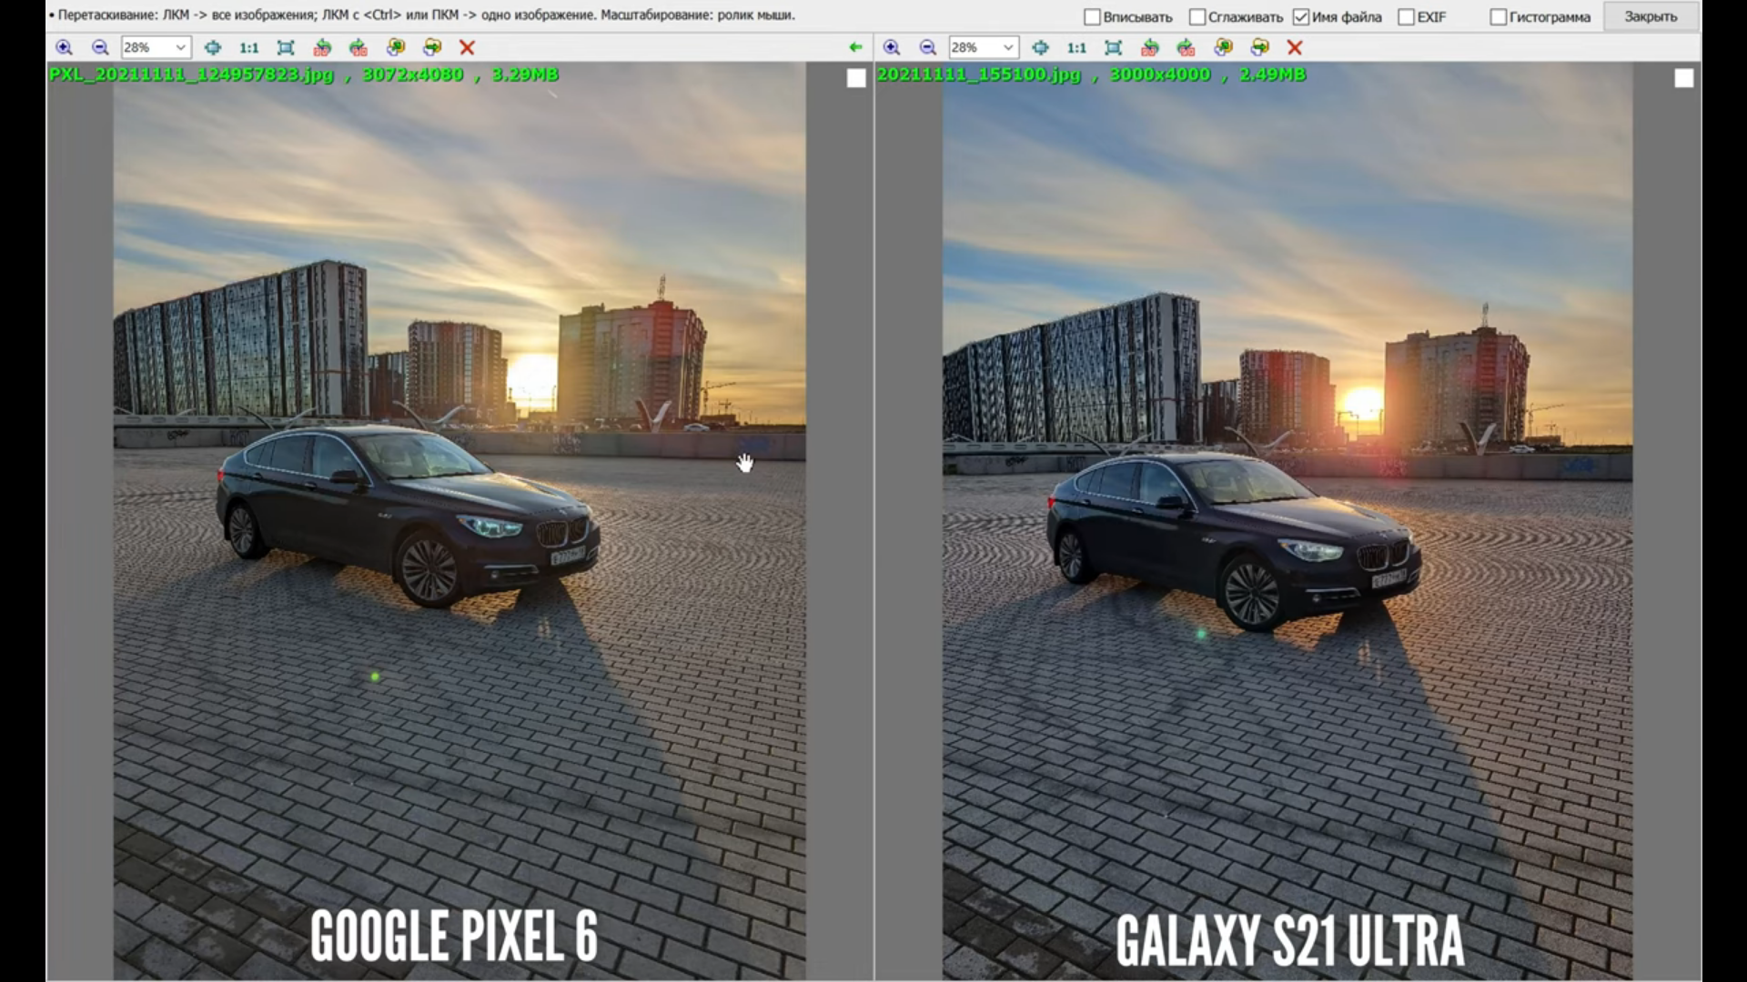This screenshot has height=982, width=1747.
Task: Rotate the right image counterclockwise
Action: (x=1150, y=47)
